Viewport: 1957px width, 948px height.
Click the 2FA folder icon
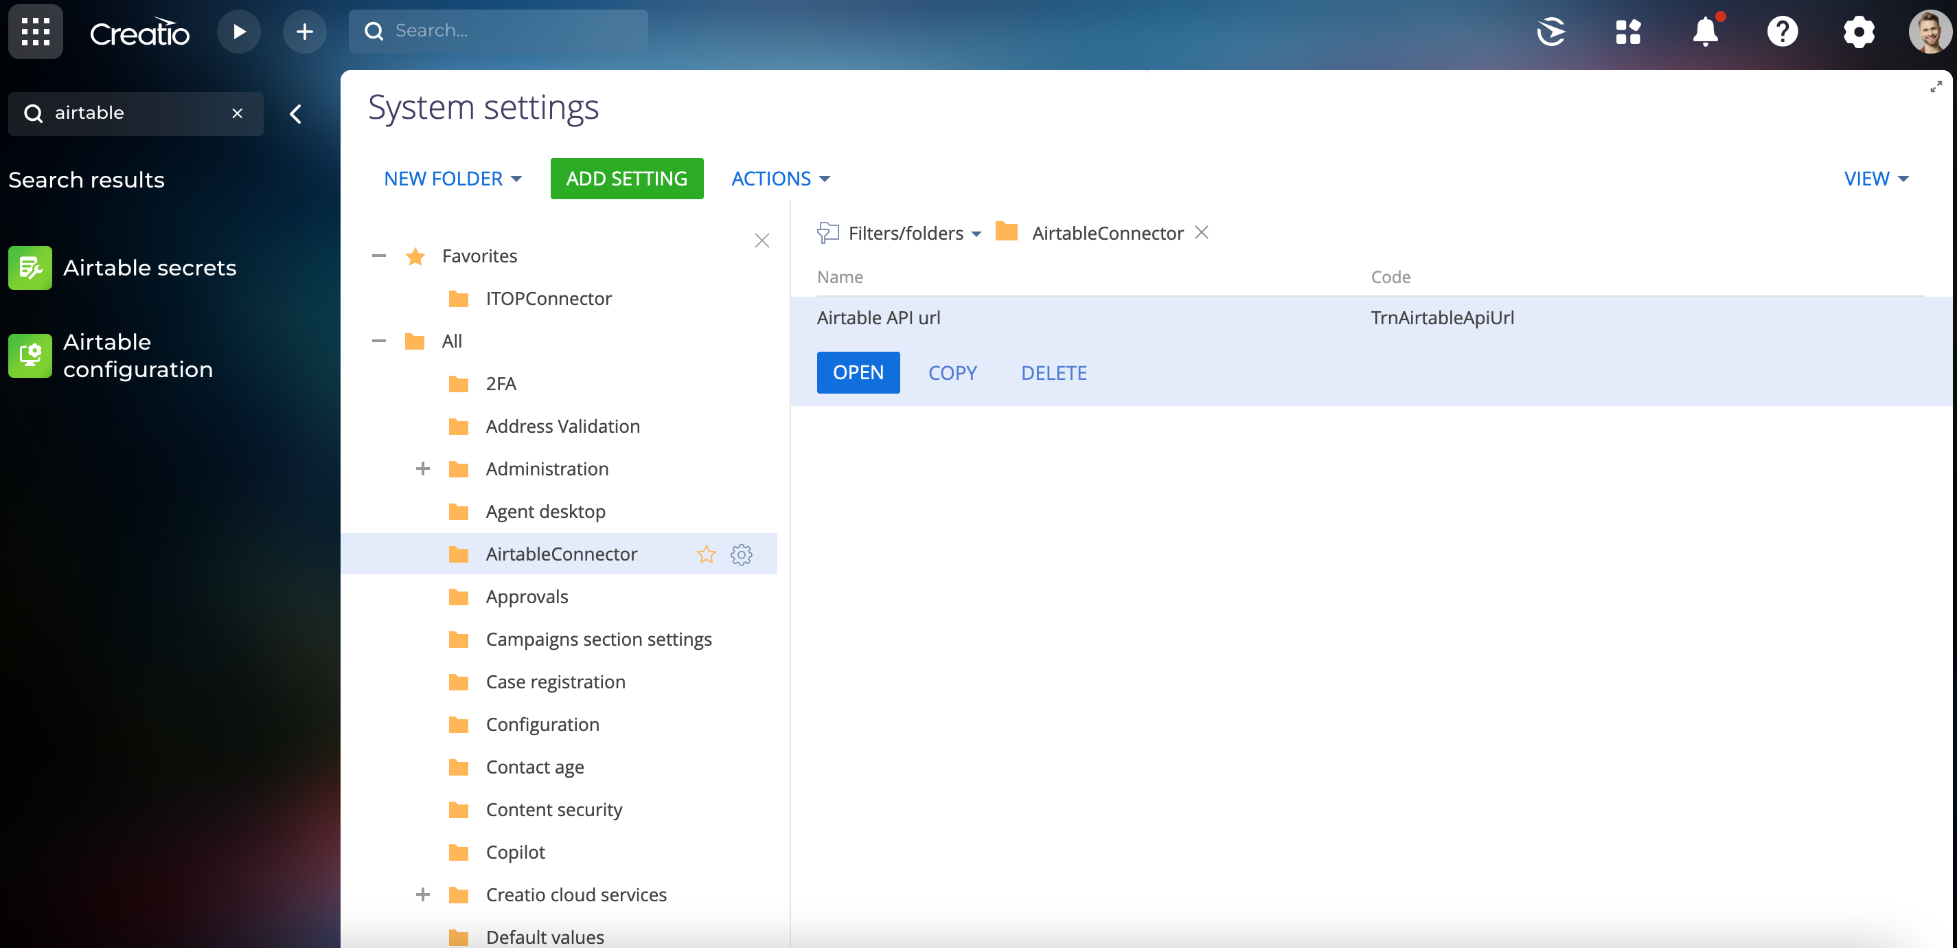(459, 384)
